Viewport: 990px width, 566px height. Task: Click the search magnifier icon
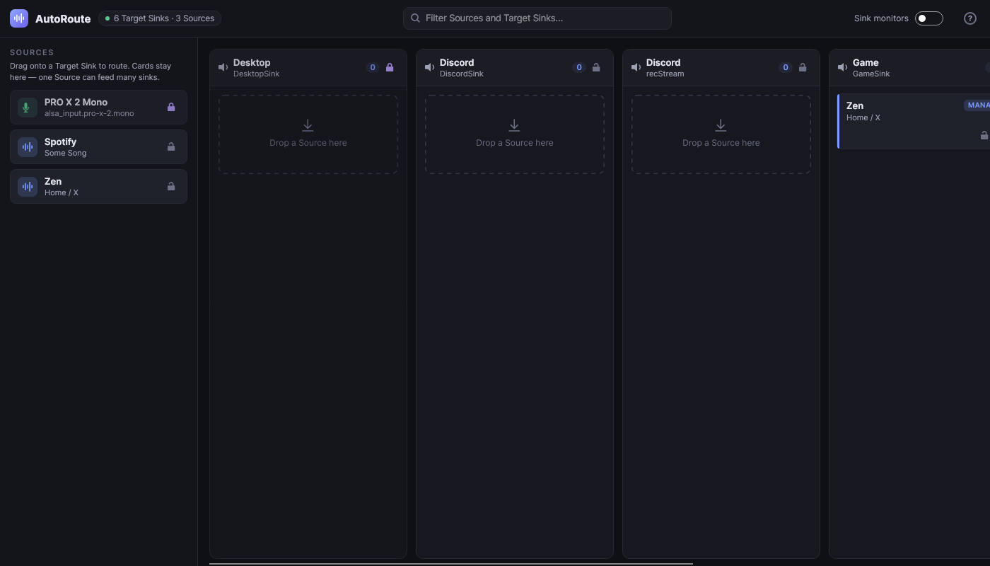[x=416, y=18]
